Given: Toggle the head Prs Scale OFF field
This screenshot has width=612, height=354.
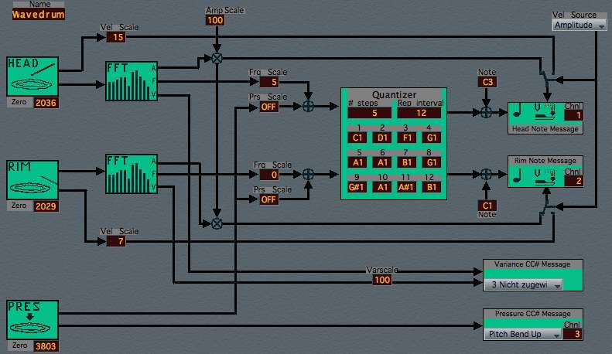Looking at the screenshot, I should coord(270,107).
